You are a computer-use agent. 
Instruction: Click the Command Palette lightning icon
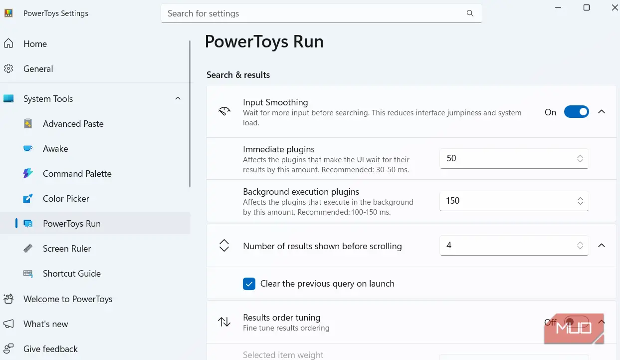[28, 174]
